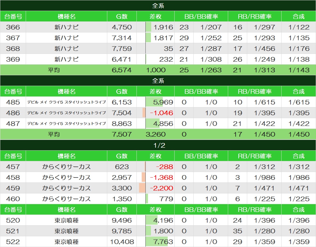Click machine number 457 cell
Image resolution: width=316 pixels, height=247 pixels.
click(x=13, y=167)
